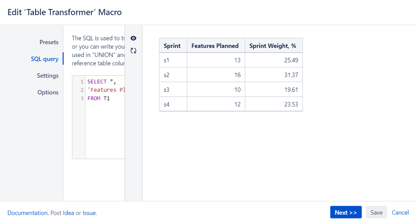The width and height of the screenshot is (416, 221).
Task: Cancel the macro editing
Action: 400,212
